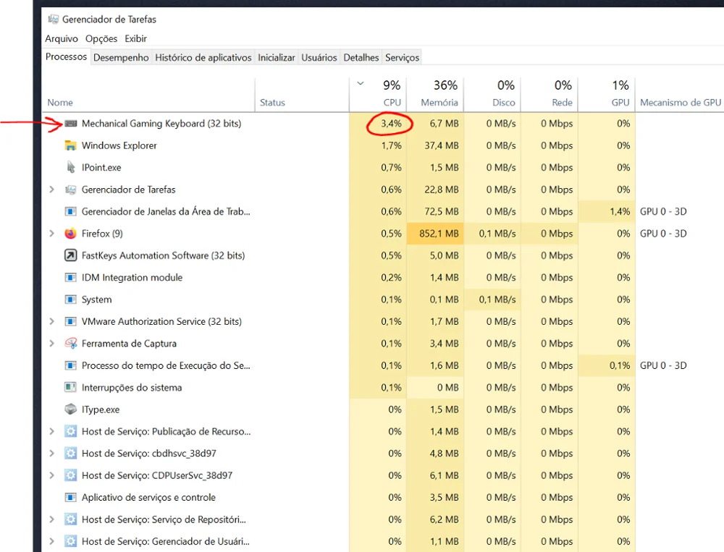Viewport: 724px width, 552px height.
Task: Select the IType.exe process name
Action: [100, 409]
